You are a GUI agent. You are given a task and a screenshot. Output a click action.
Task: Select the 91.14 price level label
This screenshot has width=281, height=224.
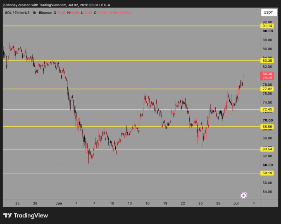click(267, 26)
